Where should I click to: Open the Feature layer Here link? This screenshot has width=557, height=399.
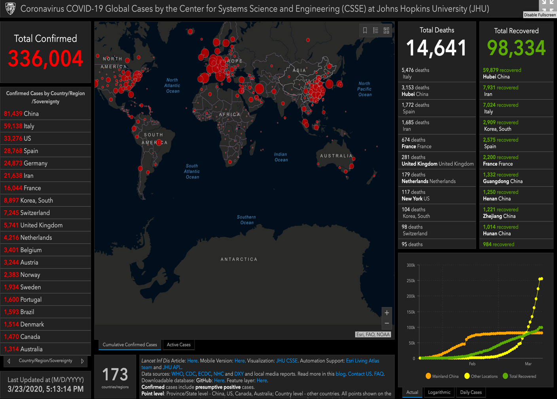262,380
